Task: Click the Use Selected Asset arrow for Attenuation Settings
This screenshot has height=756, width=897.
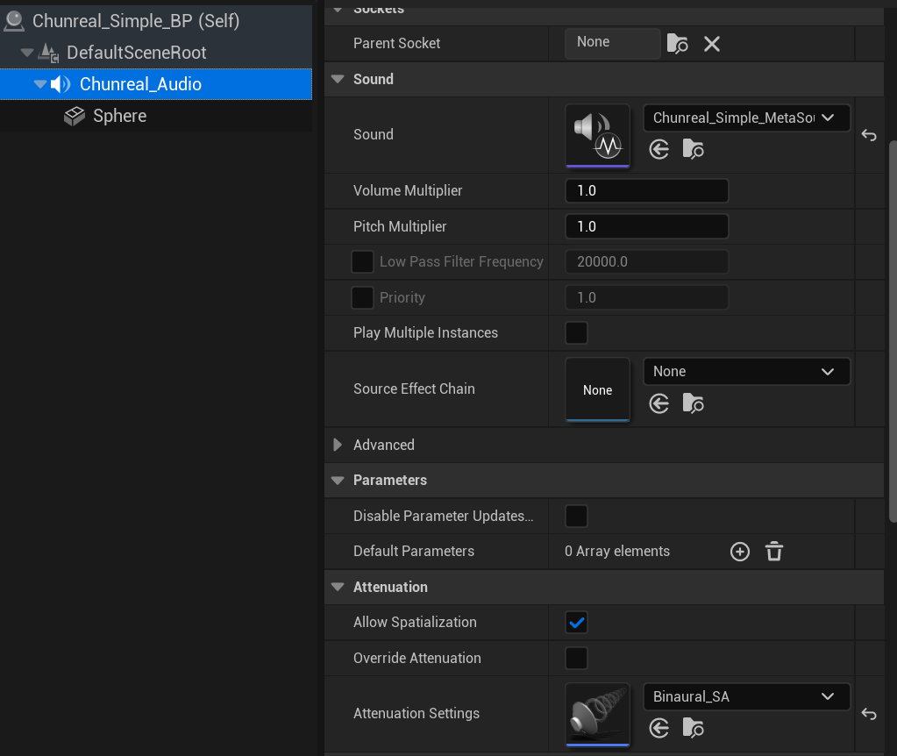Action: [x=659, y=728]
